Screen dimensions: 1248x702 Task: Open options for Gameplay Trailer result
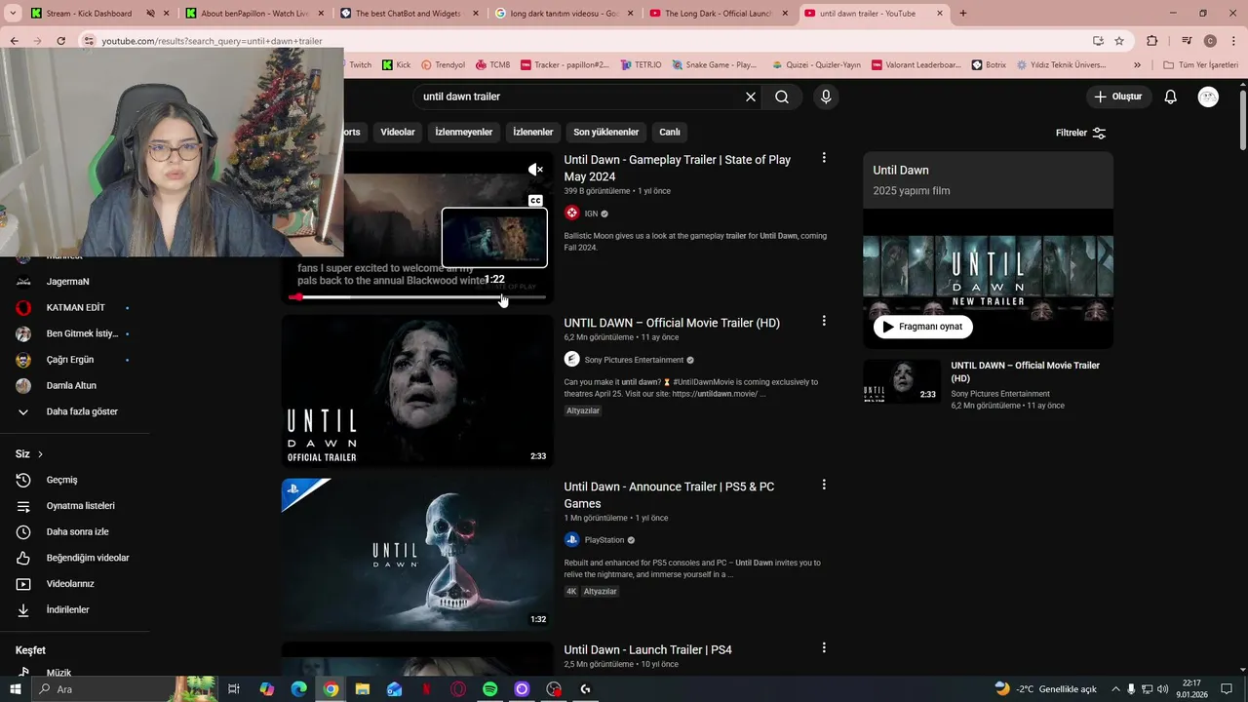point(824,158)
